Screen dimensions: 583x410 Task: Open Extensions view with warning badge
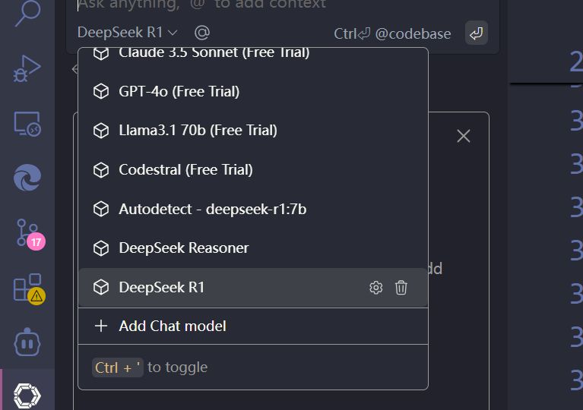[27, 288]
